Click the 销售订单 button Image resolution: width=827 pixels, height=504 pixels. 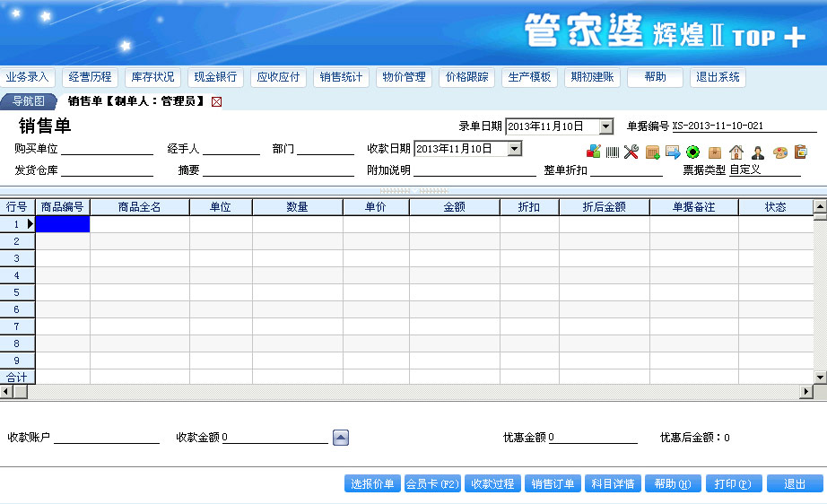pyautogui.click(x=553, y=483)
